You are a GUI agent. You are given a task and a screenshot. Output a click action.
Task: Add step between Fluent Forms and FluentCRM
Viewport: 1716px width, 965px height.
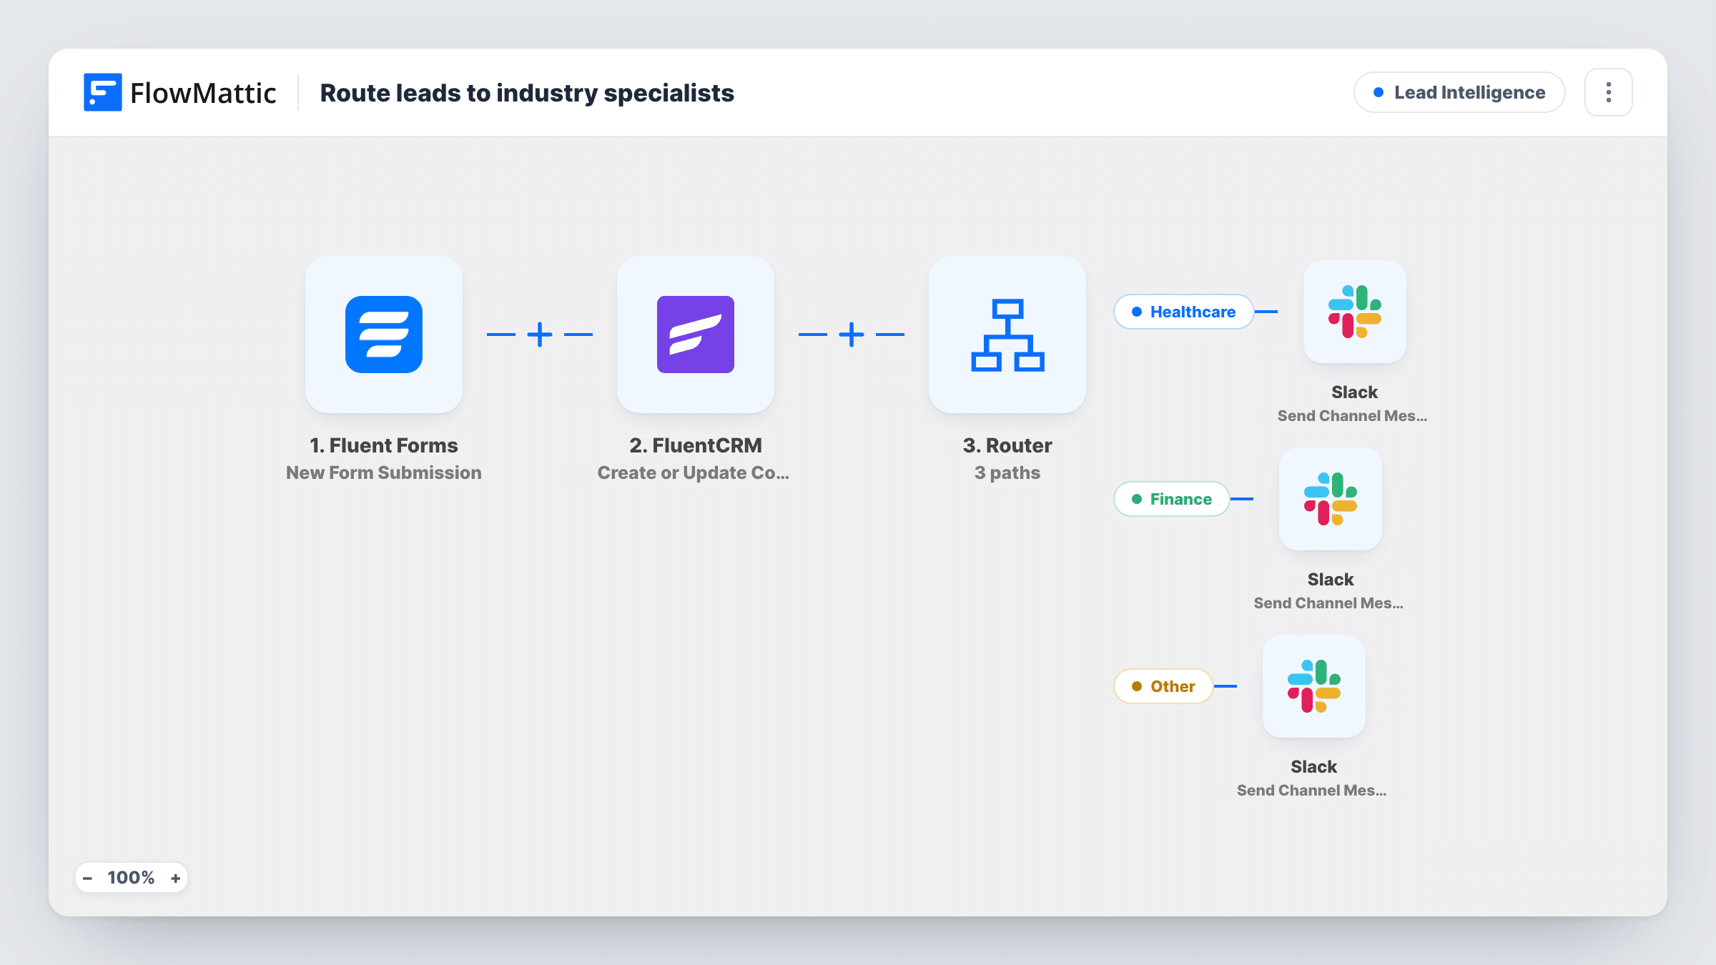click(x=540, y=335)
